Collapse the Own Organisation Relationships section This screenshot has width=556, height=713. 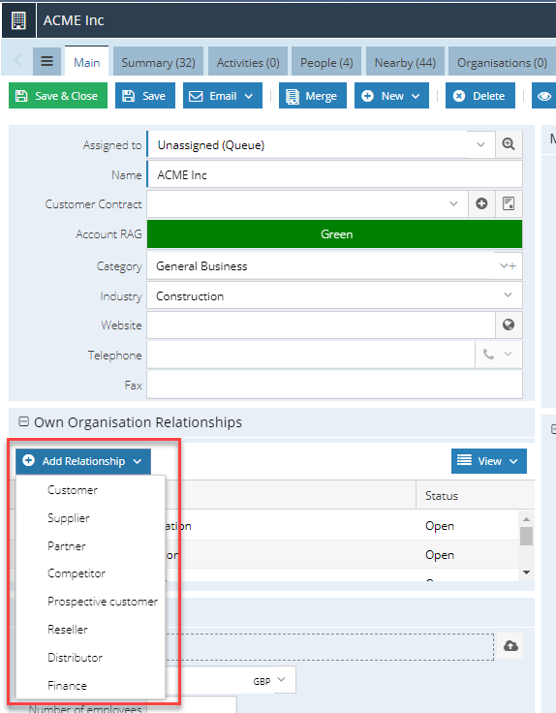pyautogui.click(x=23, y=421)
